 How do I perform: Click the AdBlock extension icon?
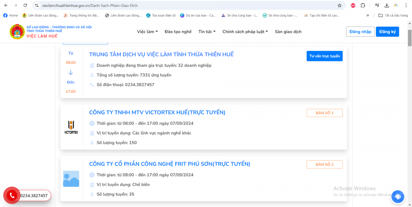click(353, 5)
